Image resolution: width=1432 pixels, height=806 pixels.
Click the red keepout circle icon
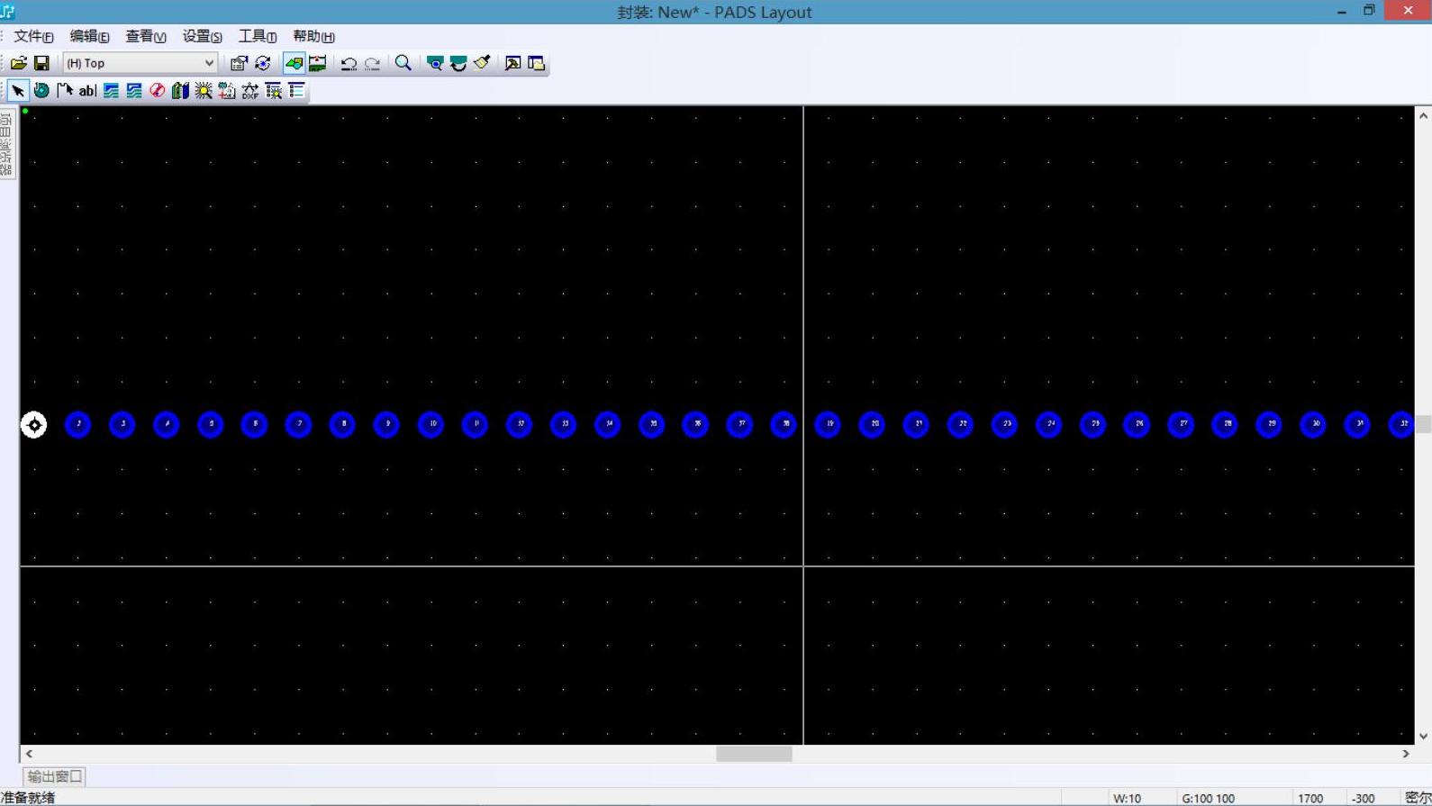[157, 90]
